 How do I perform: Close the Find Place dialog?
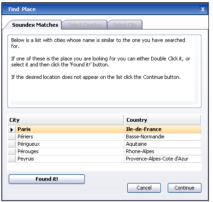point(203,9)
